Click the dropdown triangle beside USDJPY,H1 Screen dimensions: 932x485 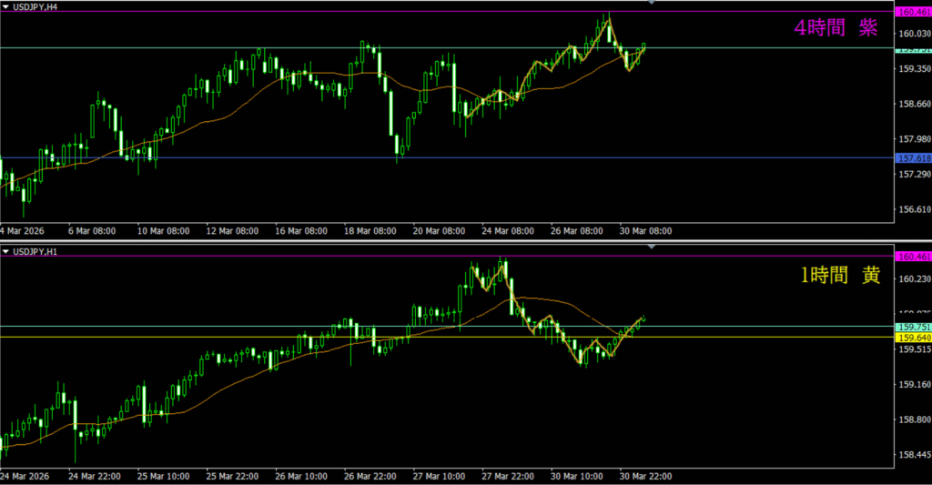click(x=6, y=251)
